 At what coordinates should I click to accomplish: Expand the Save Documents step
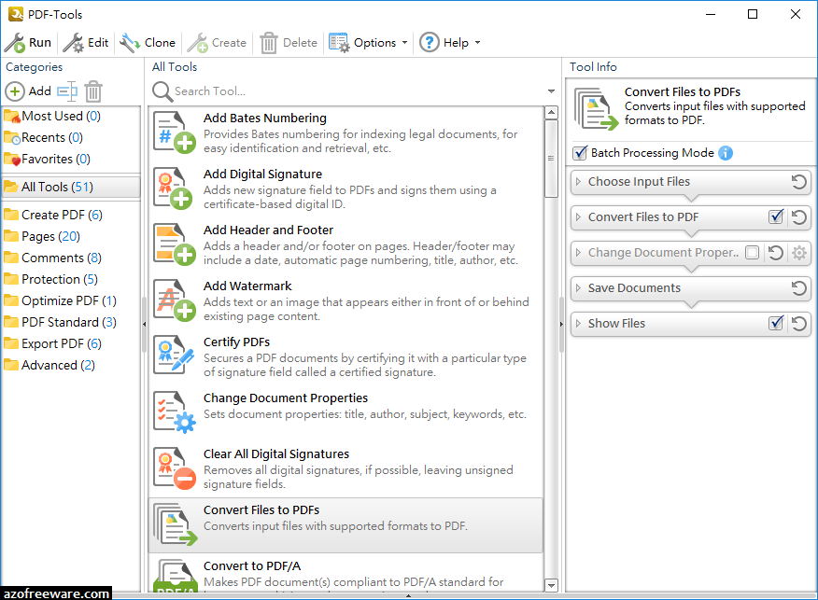(x=578, y=287)
